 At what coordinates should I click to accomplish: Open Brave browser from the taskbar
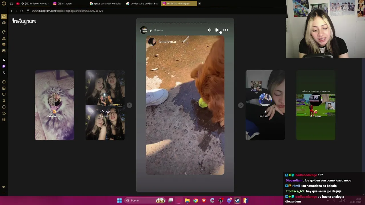tap(204, 200)
